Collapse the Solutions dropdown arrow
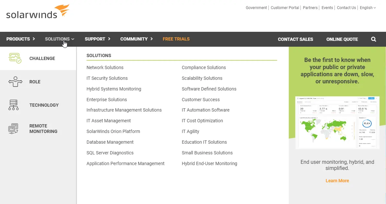 tap(73, 39)
